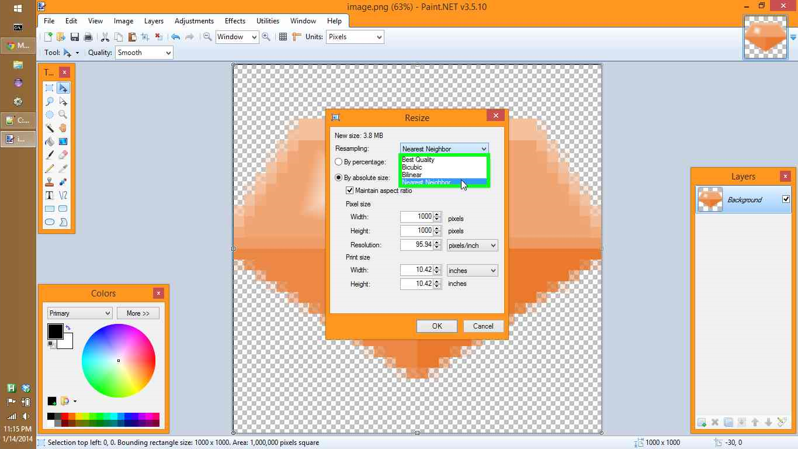The image size is (798, 449).
Task: Select the Line/Curve tool
Action: click(x=63, y=195)
